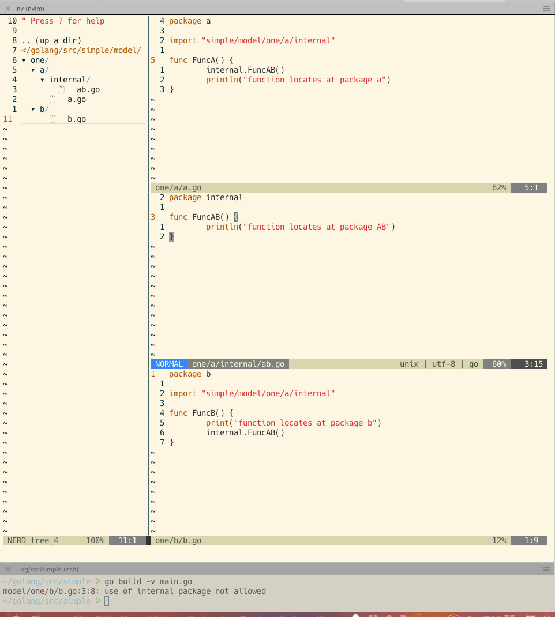Click the NORMAL mode indicator in the status line
Viewport: 555px width, 617px height.
point(169,364)
